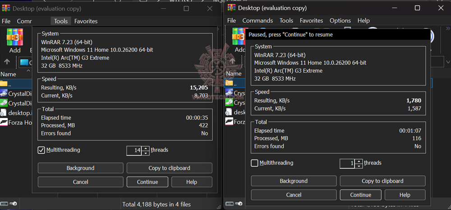Click the WinRAR title bar icon of right window
The image size is (451, 210).
pyautogui.click(x=231, y=8)
